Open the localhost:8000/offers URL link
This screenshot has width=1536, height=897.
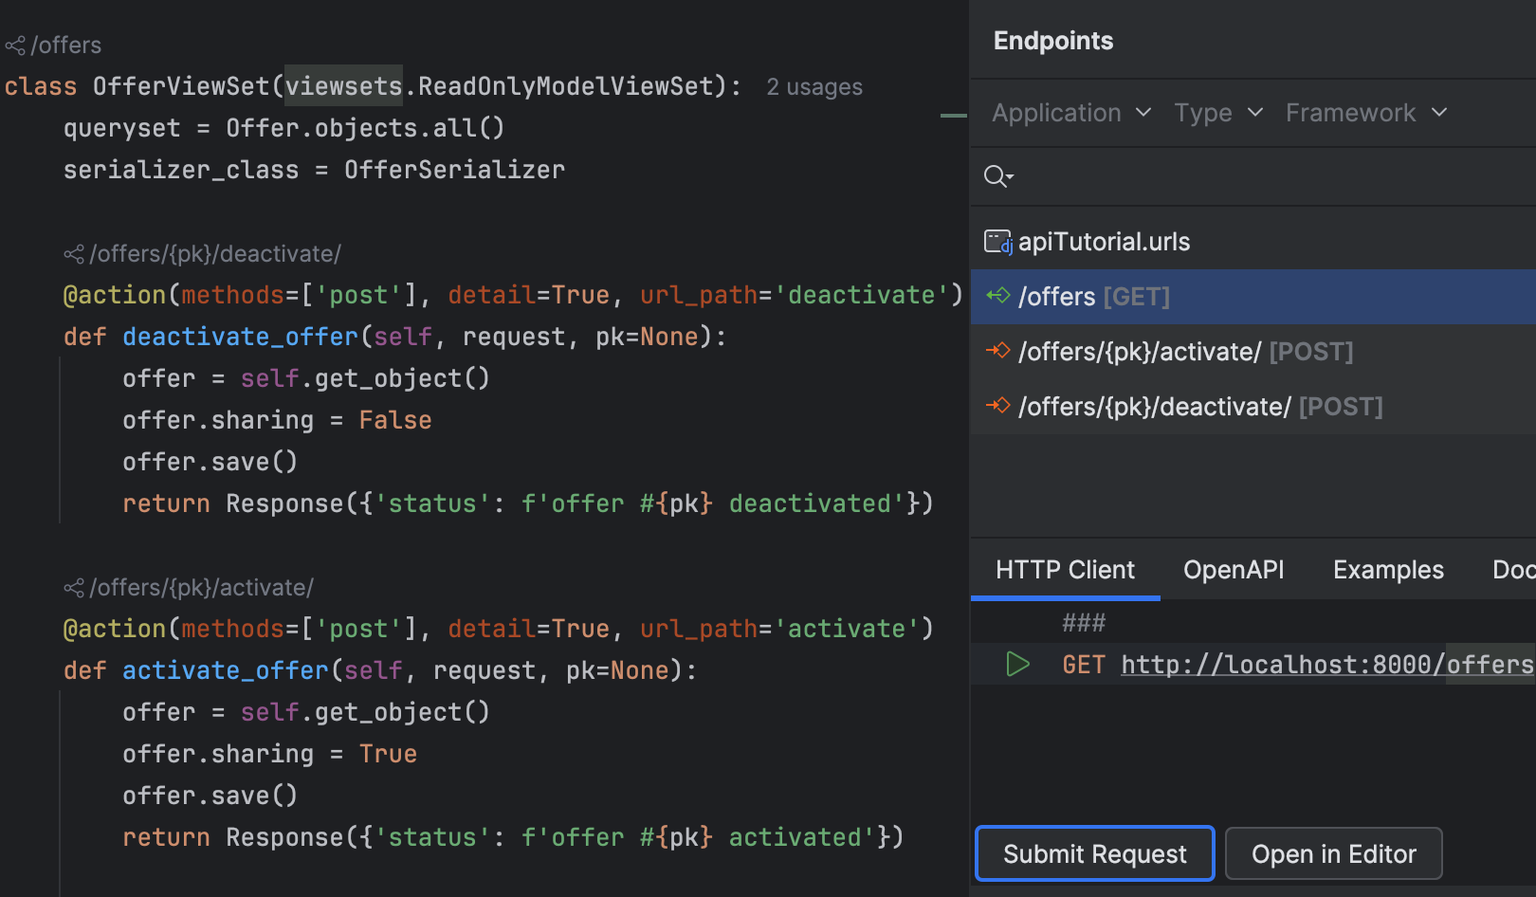pyautogui.click(x=1326, y=665)
